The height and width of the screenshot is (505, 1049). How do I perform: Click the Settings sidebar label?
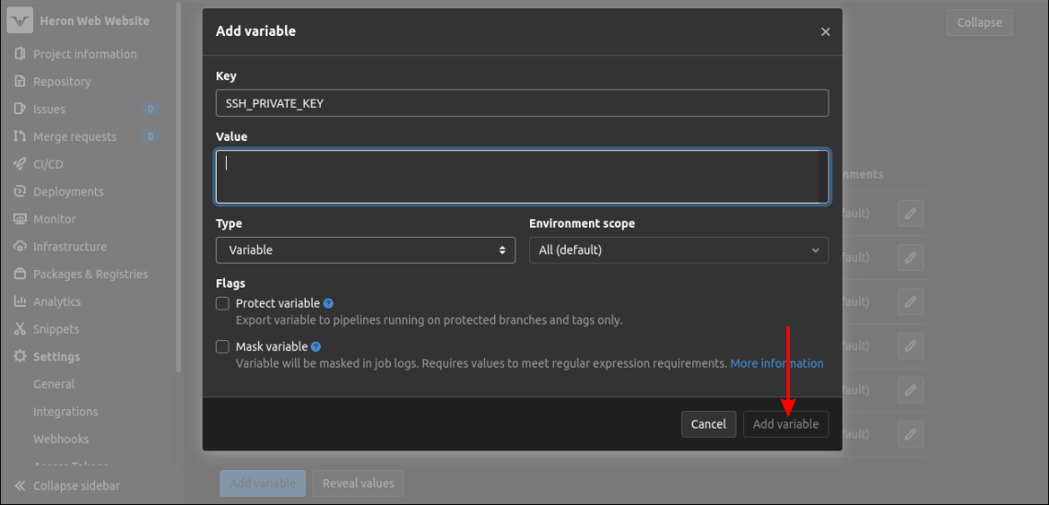(x=56, y=357)
